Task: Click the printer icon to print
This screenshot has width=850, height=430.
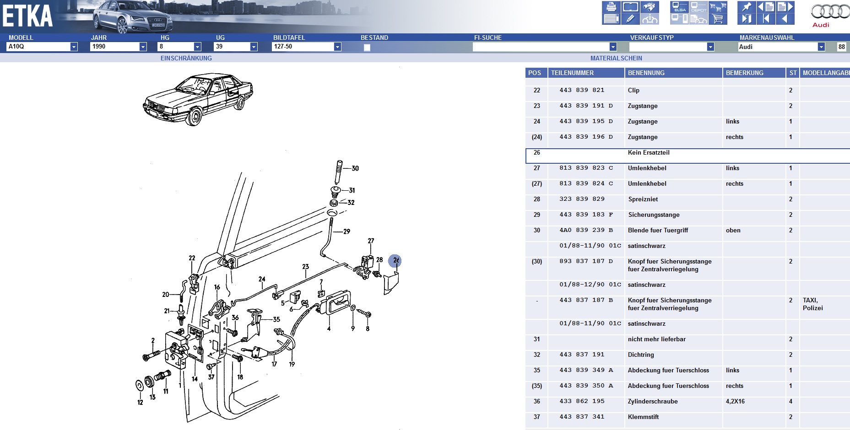Action: (611, 7)
